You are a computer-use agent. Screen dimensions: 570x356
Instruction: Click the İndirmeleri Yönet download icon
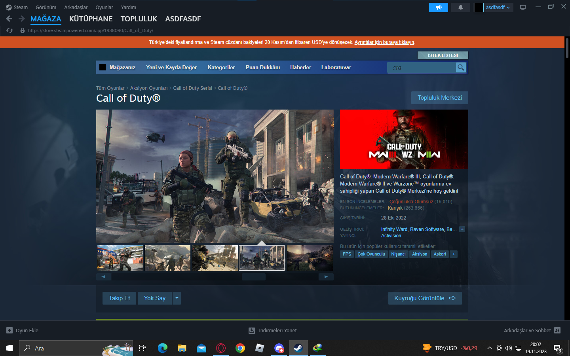(x=252, y=330)
